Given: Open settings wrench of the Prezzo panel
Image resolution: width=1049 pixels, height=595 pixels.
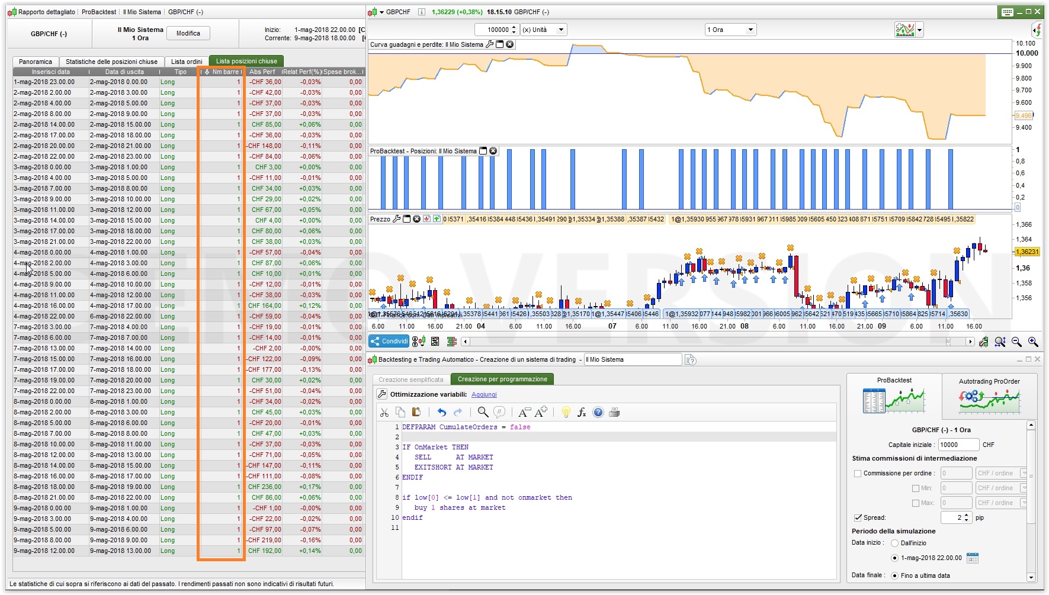Looking at the screenshot, I should [396, 219].
